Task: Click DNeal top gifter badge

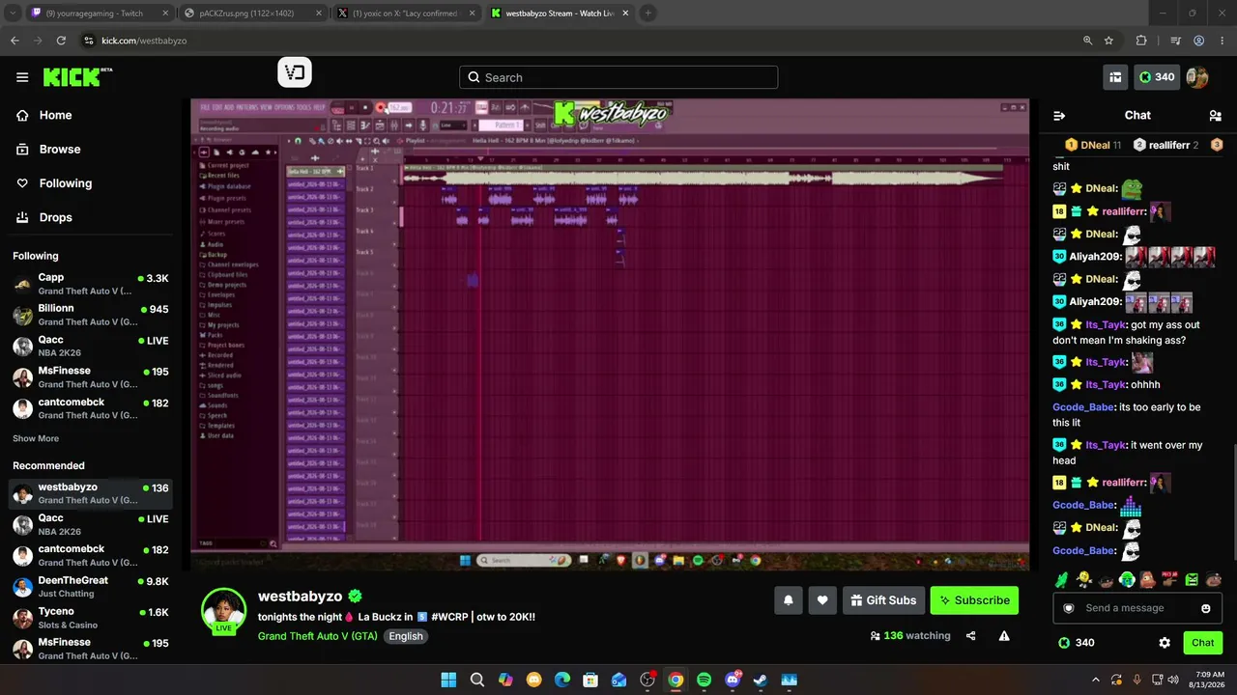Action: (x=1093, y=145)
